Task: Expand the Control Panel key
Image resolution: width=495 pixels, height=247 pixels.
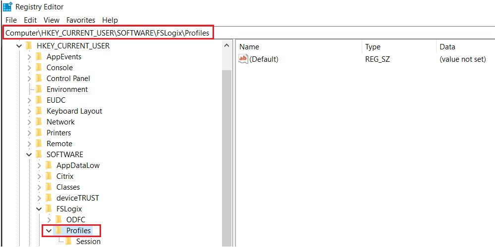Action: pos(29,79)
